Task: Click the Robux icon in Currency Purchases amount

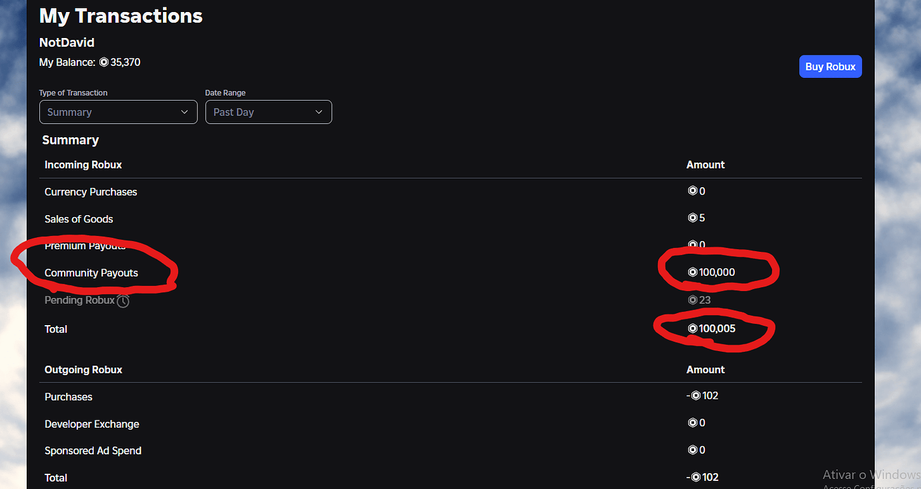Action: tap(693, 191)
